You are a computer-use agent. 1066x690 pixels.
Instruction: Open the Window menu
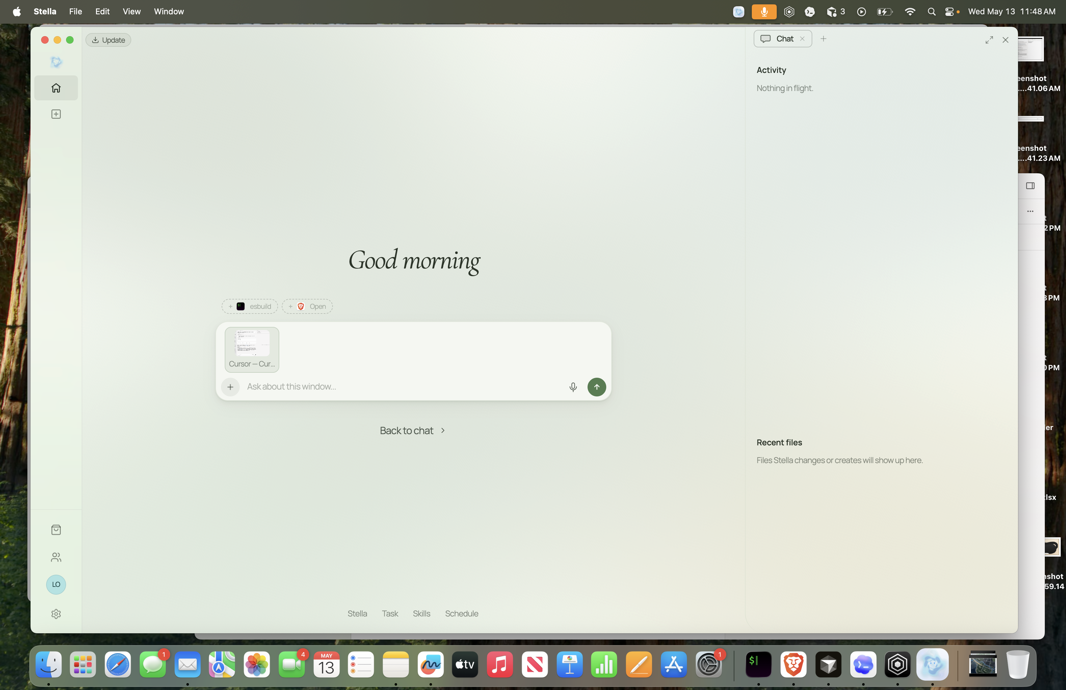[169, 12]
